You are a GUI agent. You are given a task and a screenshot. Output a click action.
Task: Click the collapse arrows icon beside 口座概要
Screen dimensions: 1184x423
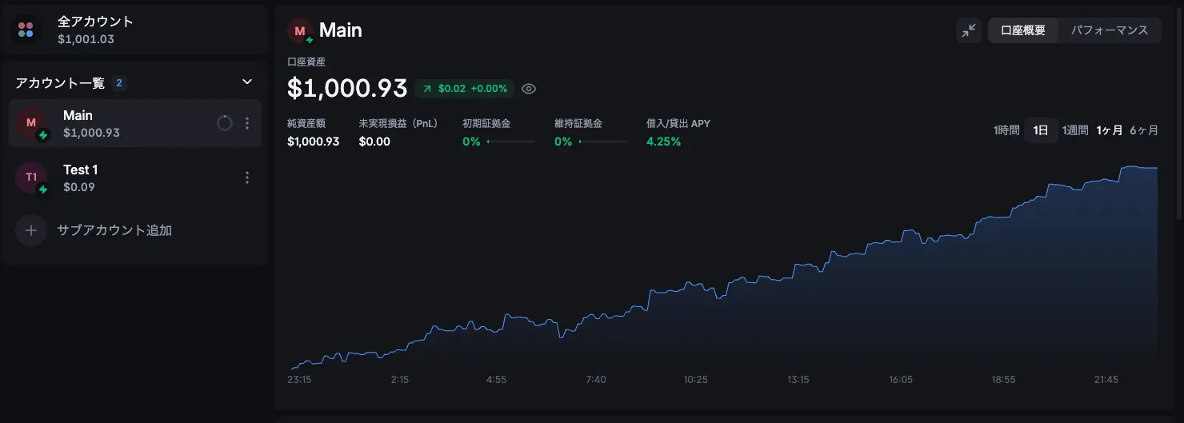click(x=969, y=30)
